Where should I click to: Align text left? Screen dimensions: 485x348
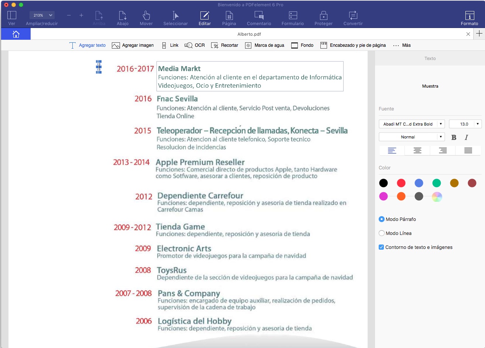pyautogui.click(x=392, y=150)
